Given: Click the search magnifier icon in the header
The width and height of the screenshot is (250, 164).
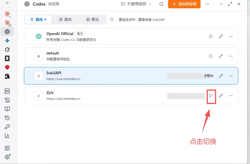Looking at the screenshot, I should pyautogui.click(x=161, y=4).
